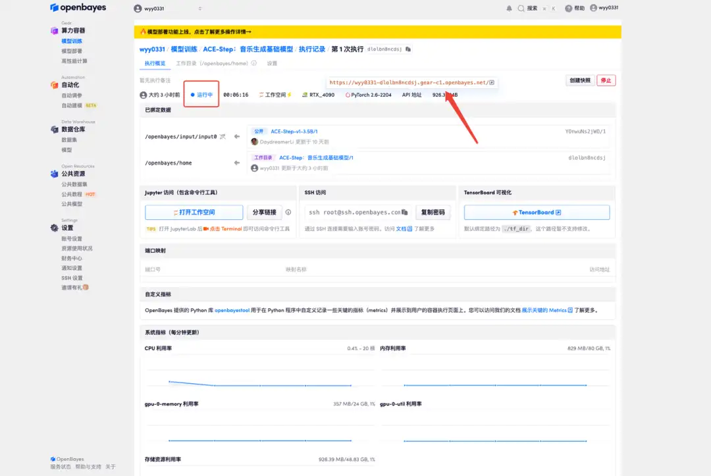
Task: Open 公共模型 in the sidebar
Action: pos(72,204)
